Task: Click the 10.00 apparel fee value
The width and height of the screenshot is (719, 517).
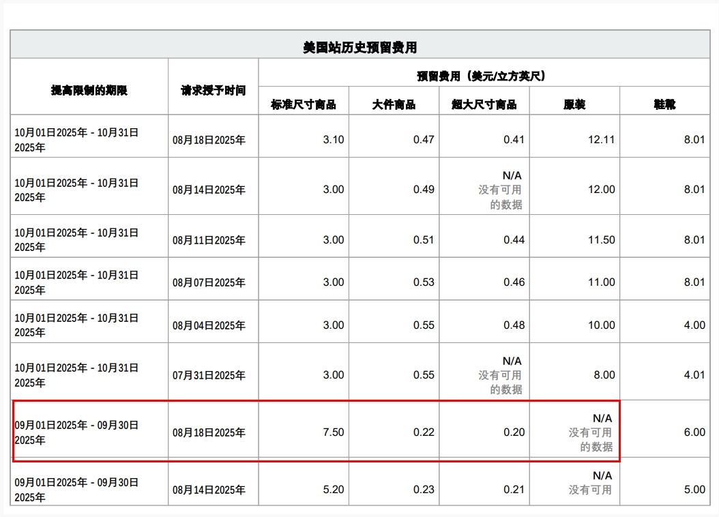Action: [602, 325]
